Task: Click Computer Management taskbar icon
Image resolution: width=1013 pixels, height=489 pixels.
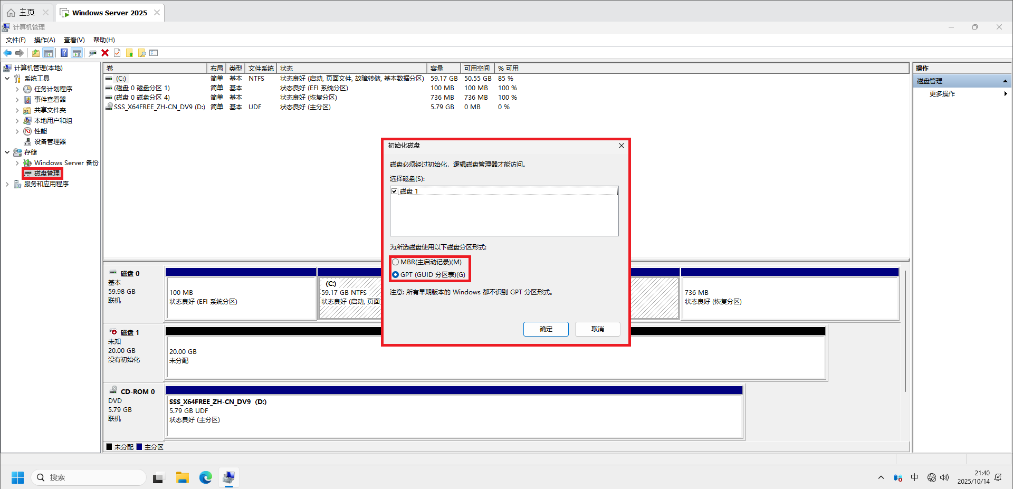Action: (x=228, y=477)
